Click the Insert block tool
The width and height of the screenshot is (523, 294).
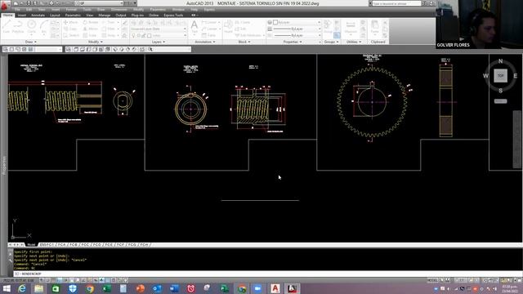tap(229, 27)
